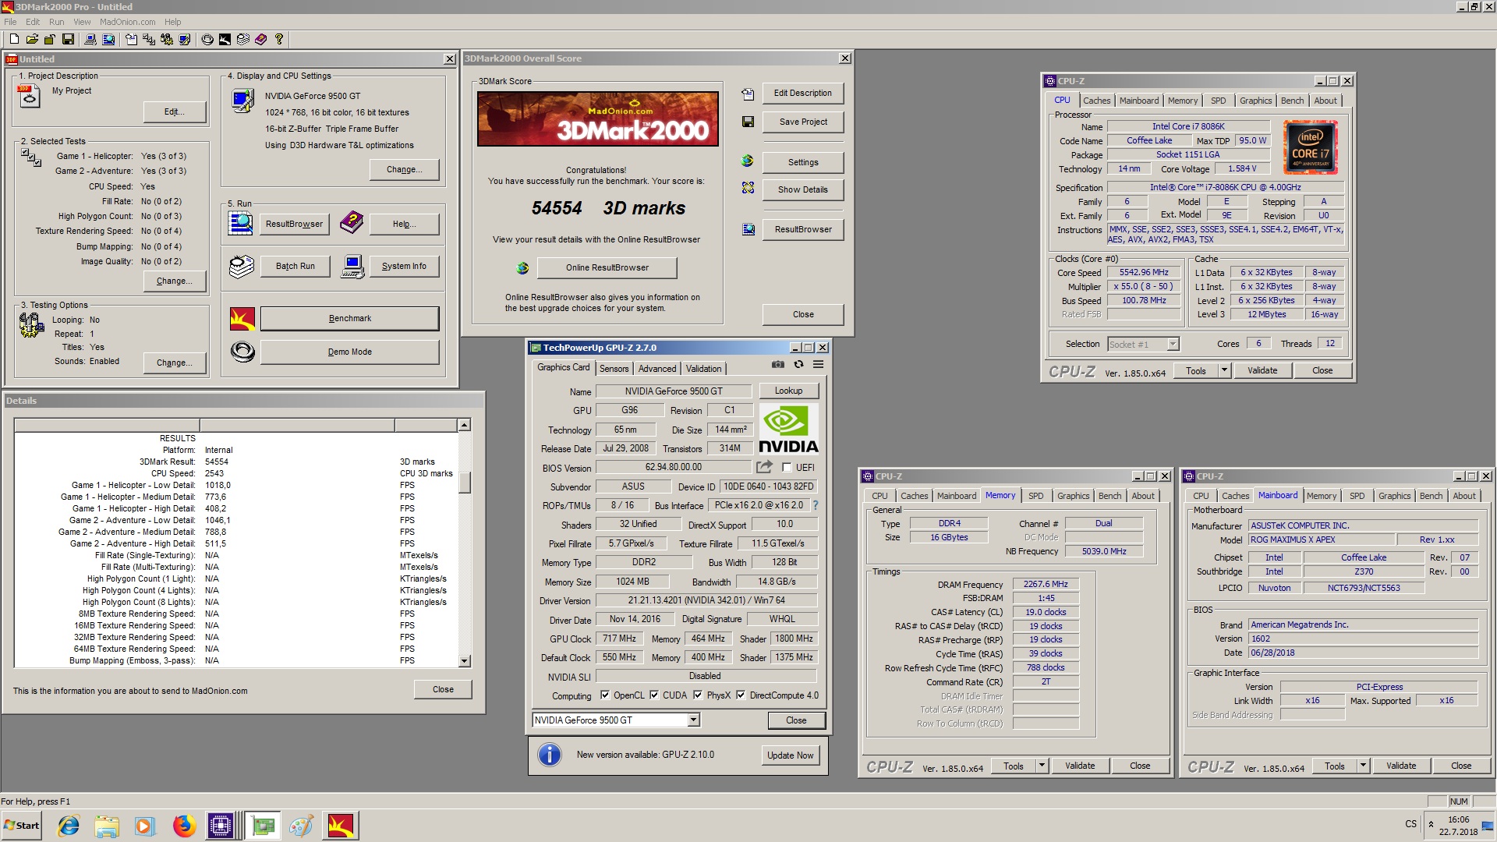Click the Bus Interface question mark in GPU-Z

point(816,505)
